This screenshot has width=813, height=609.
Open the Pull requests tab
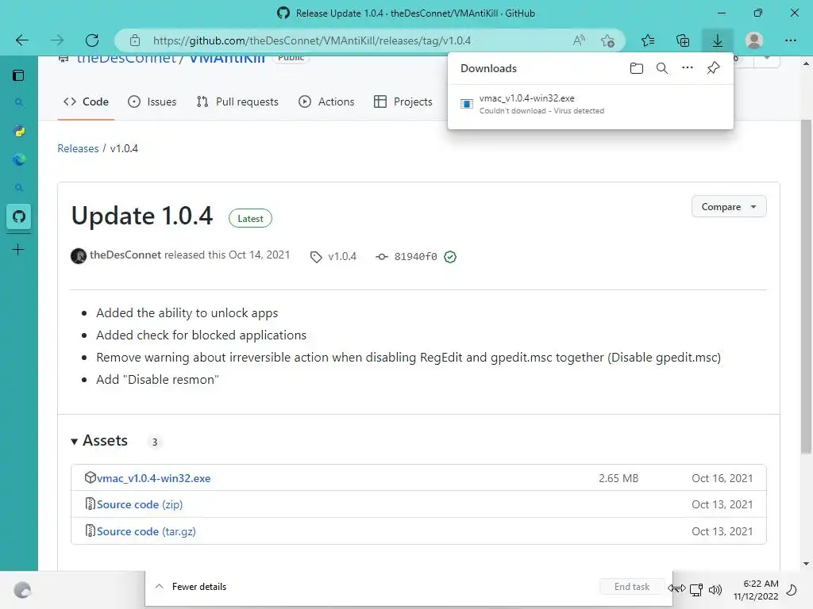[x=237, y=101]
